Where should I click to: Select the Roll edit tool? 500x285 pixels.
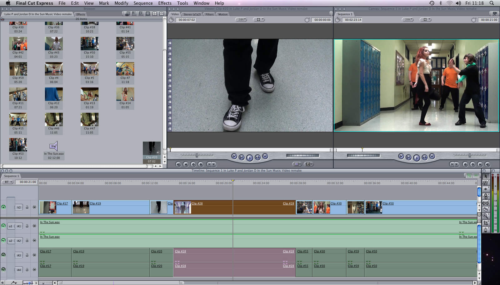tap(486, 196)
